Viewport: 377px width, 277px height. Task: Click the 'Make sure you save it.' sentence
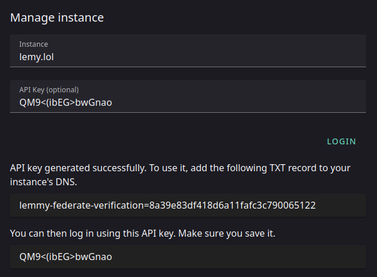227,233
